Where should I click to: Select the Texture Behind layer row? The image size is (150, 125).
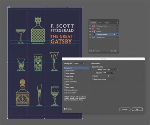104,34
